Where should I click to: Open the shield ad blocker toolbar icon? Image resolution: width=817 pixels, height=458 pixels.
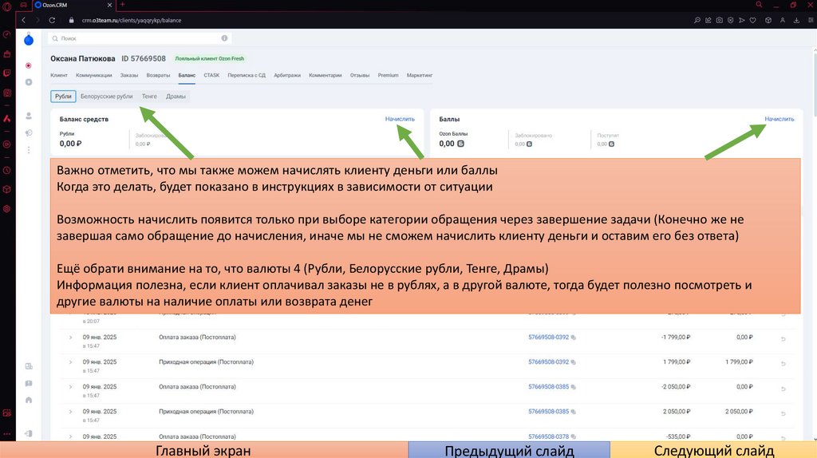pyautogui.click(x=731, y=20)
